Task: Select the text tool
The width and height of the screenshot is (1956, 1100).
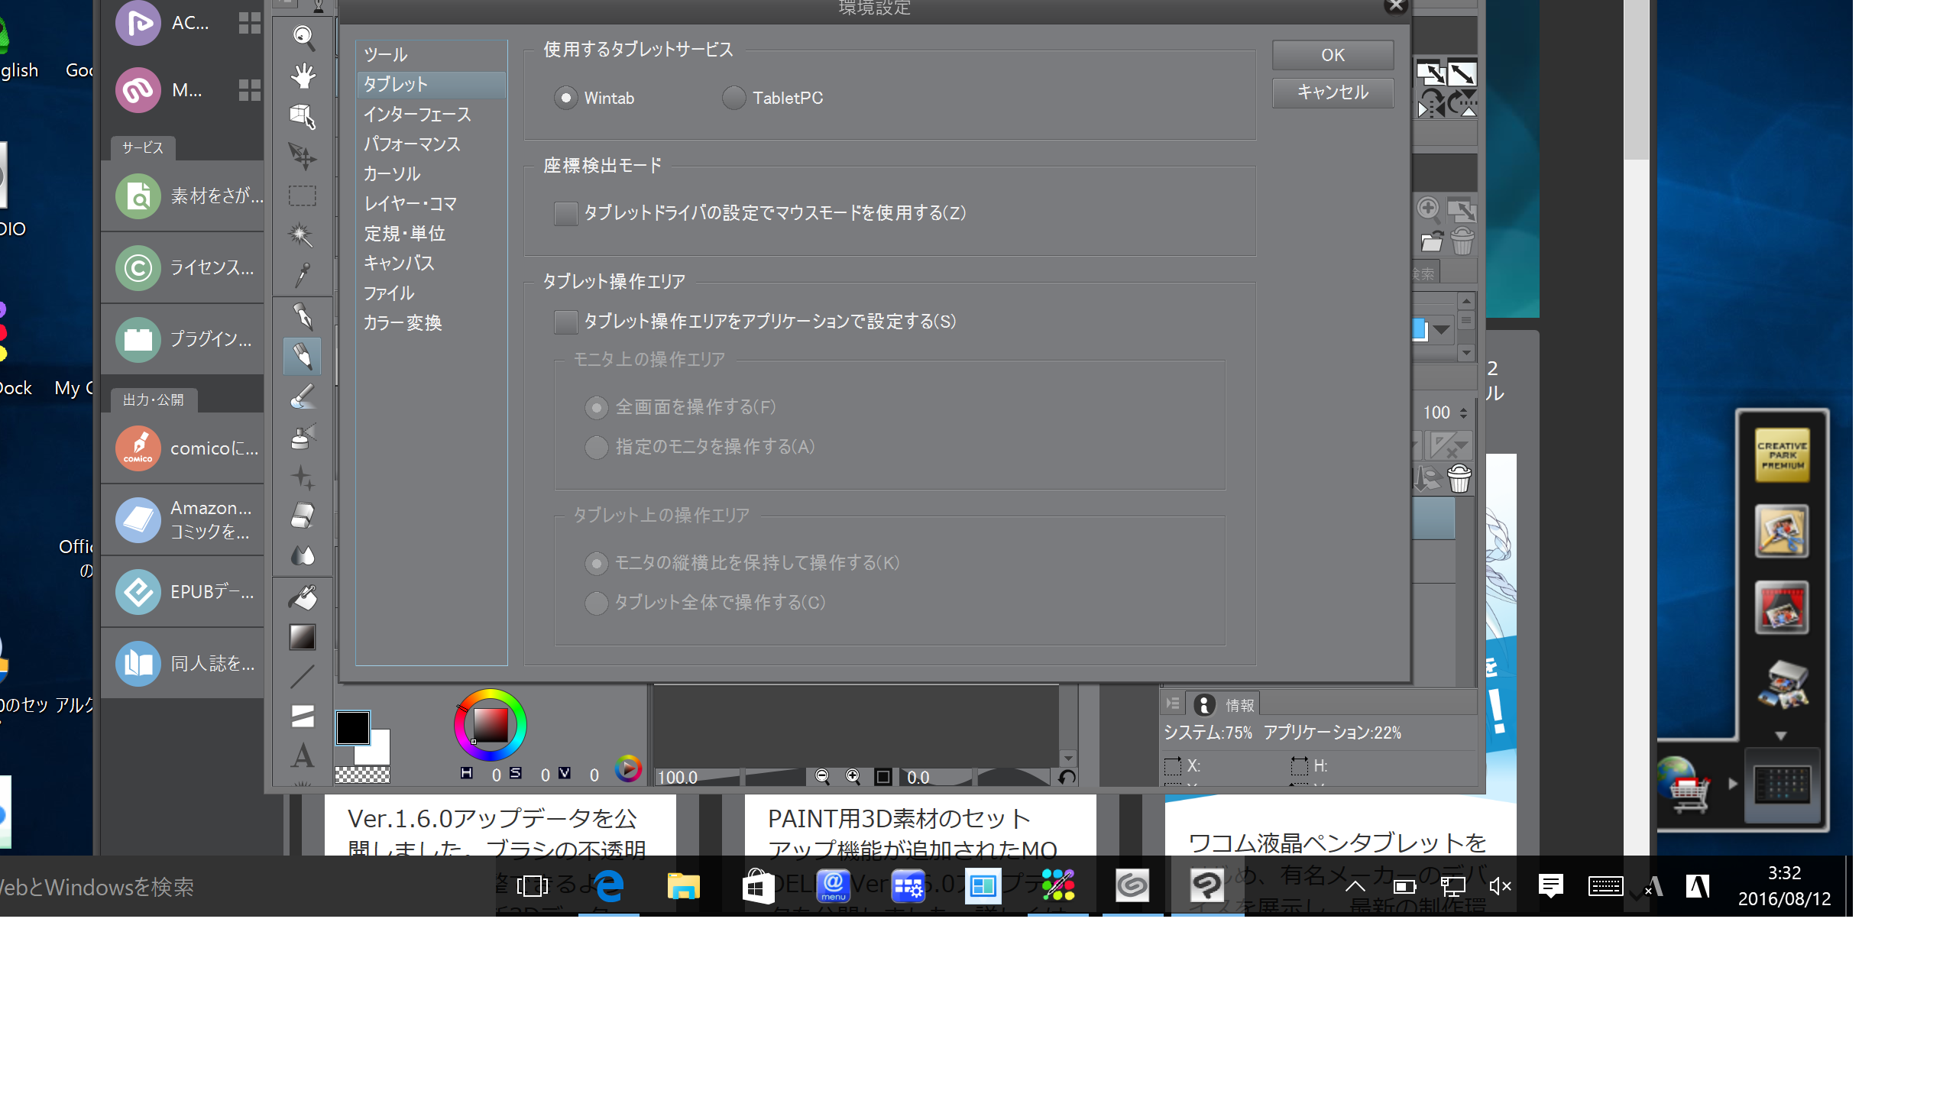Action: tap(303, 756)
